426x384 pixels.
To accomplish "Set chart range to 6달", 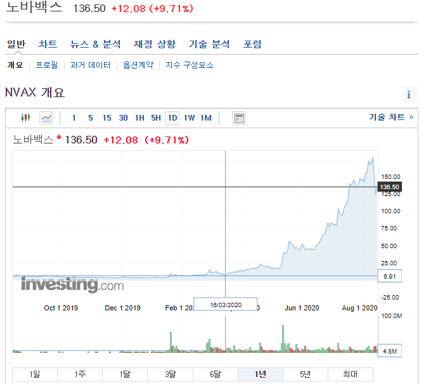I will (216, 374).
